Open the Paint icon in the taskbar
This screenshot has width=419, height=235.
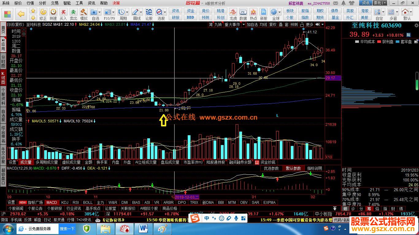[x=162, y=229]
